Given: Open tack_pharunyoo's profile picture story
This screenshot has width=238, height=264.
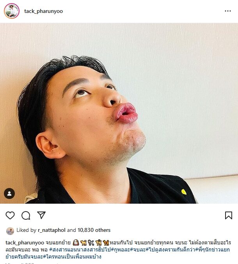Looking at the screenshot, I should point(12,11).
